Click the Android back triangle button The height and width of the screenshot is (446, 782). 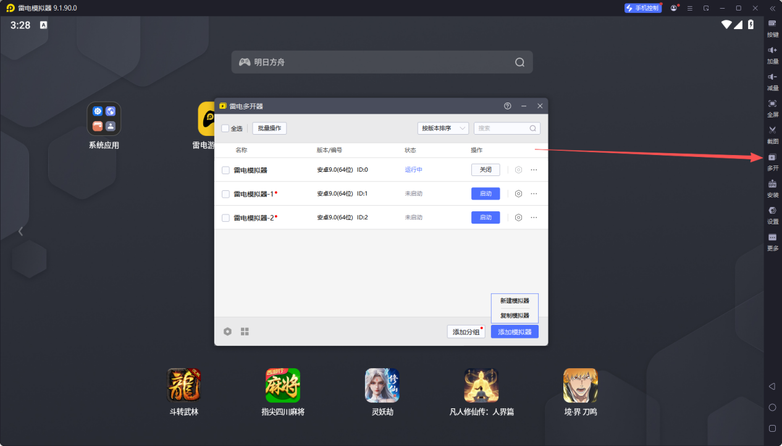point(772,386)
